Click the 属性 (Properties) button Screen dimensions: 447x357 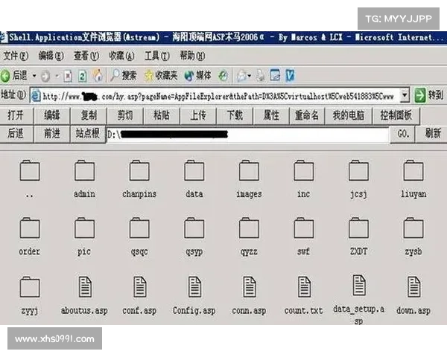point(271,115)
